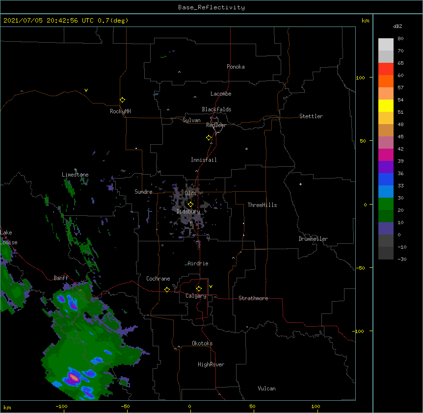Click the dBZ legend heading
The width and height of the screenshot is (423, 413).
coord(397,26)
